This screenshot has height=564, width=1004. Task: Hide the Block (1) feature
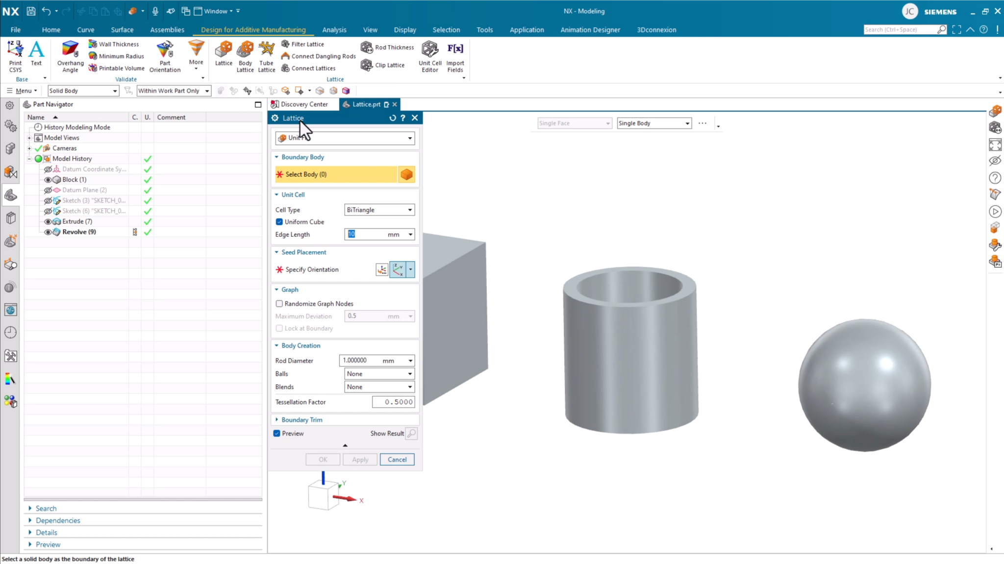pyautogui.click(x=48, y=180)
